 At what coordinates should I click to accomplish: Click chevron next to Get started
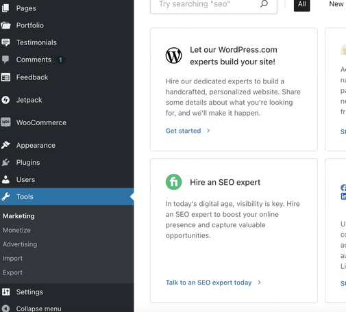pos(208,131)
